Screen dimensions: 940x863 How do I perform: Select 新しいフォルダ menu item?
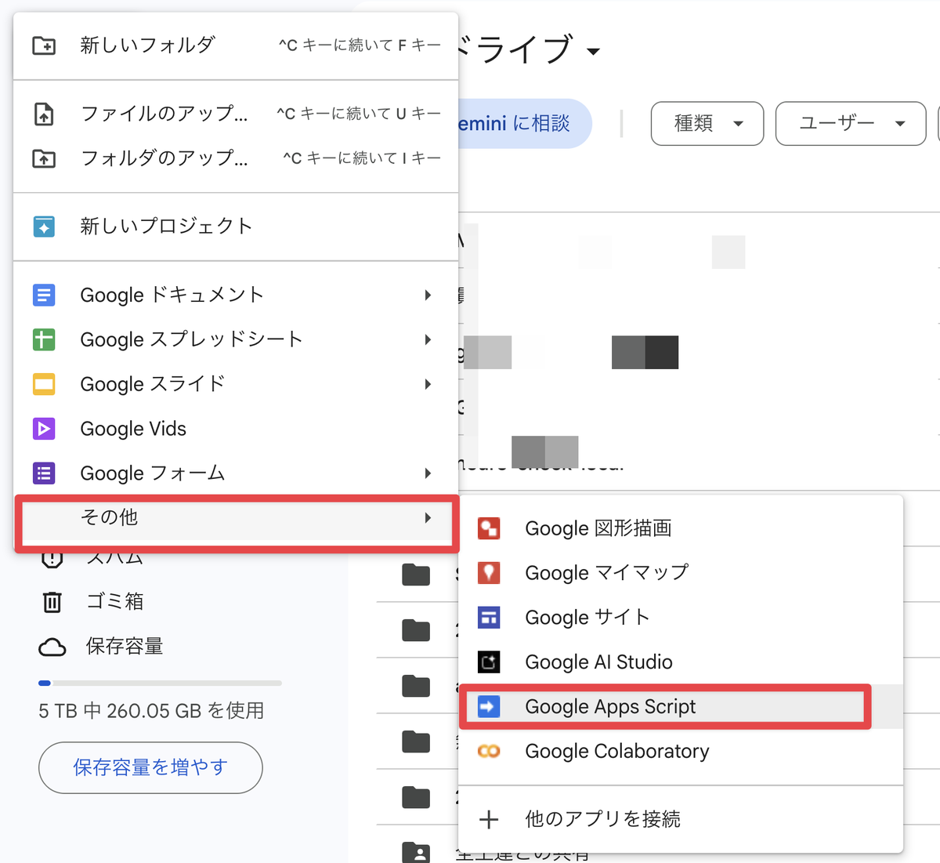pyautogui.click(x=236, y=45)
